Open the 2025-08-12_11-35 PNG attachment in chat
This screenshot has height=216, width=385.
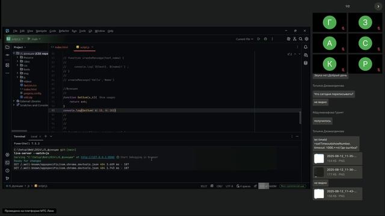coord(337,158)
